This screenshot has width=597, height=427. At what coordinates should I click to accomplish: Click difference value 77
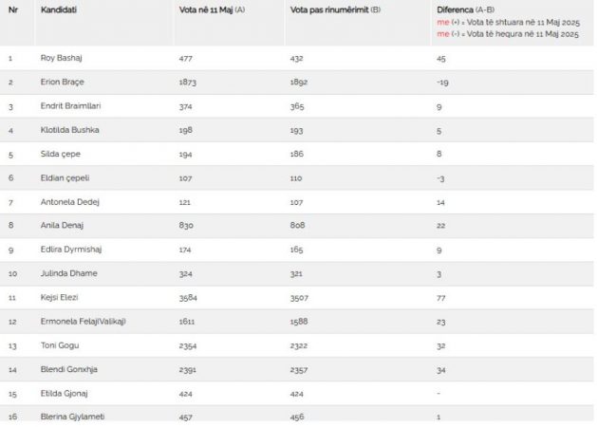441,298
